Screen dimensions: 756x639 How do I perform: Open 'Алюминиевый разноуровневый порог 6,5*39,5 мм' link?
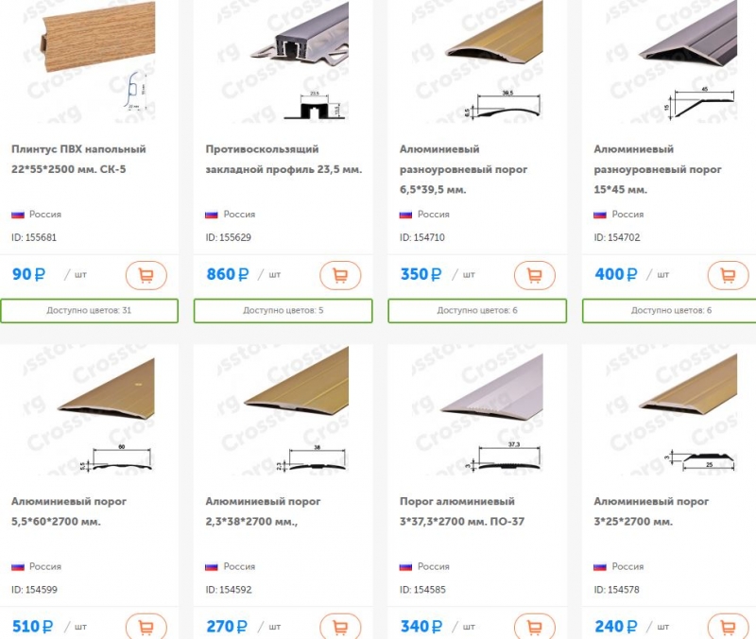tap(463, 169)
